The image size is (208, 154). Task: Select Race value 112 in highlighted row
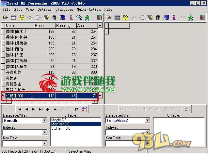[x=45, y=96]
